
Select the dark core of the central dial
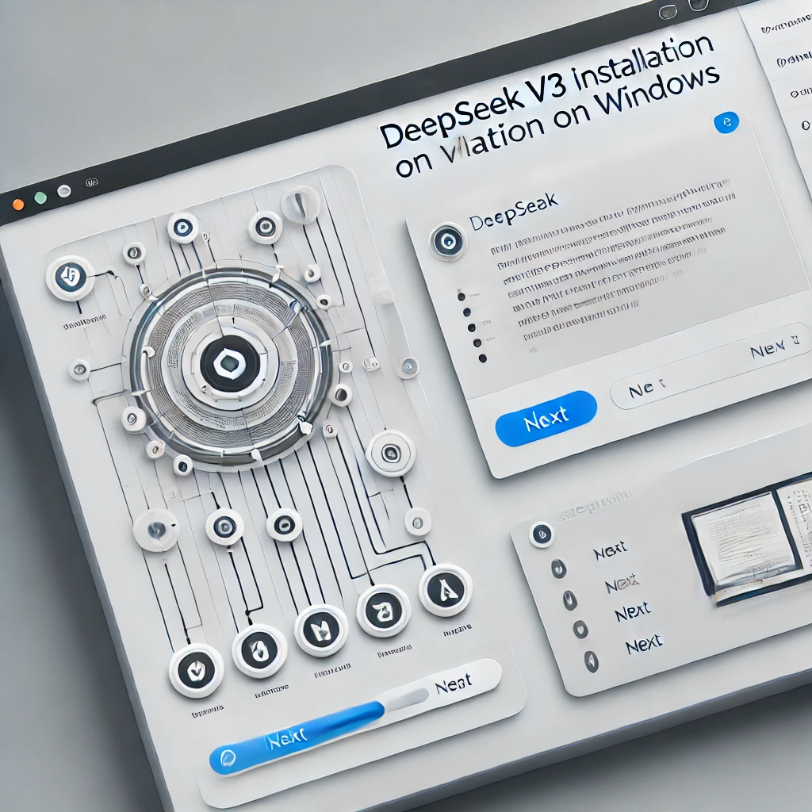click(230, 363)
